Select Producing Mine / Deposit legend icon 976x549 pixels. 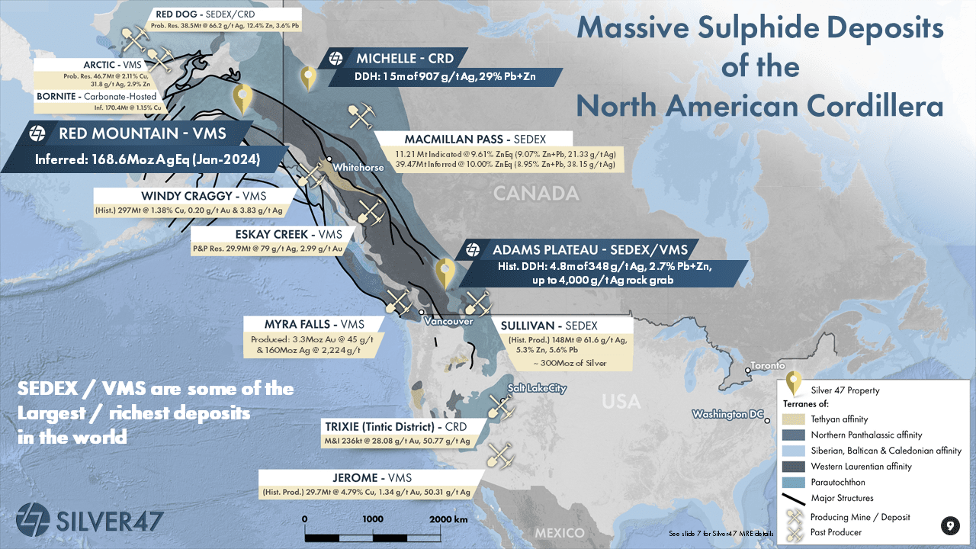click(x=795, y=516)
